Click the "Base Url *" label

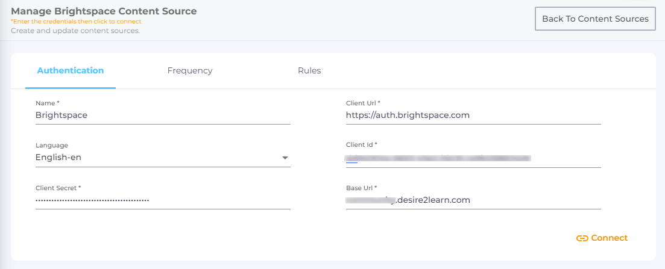(x=362, y=188)
